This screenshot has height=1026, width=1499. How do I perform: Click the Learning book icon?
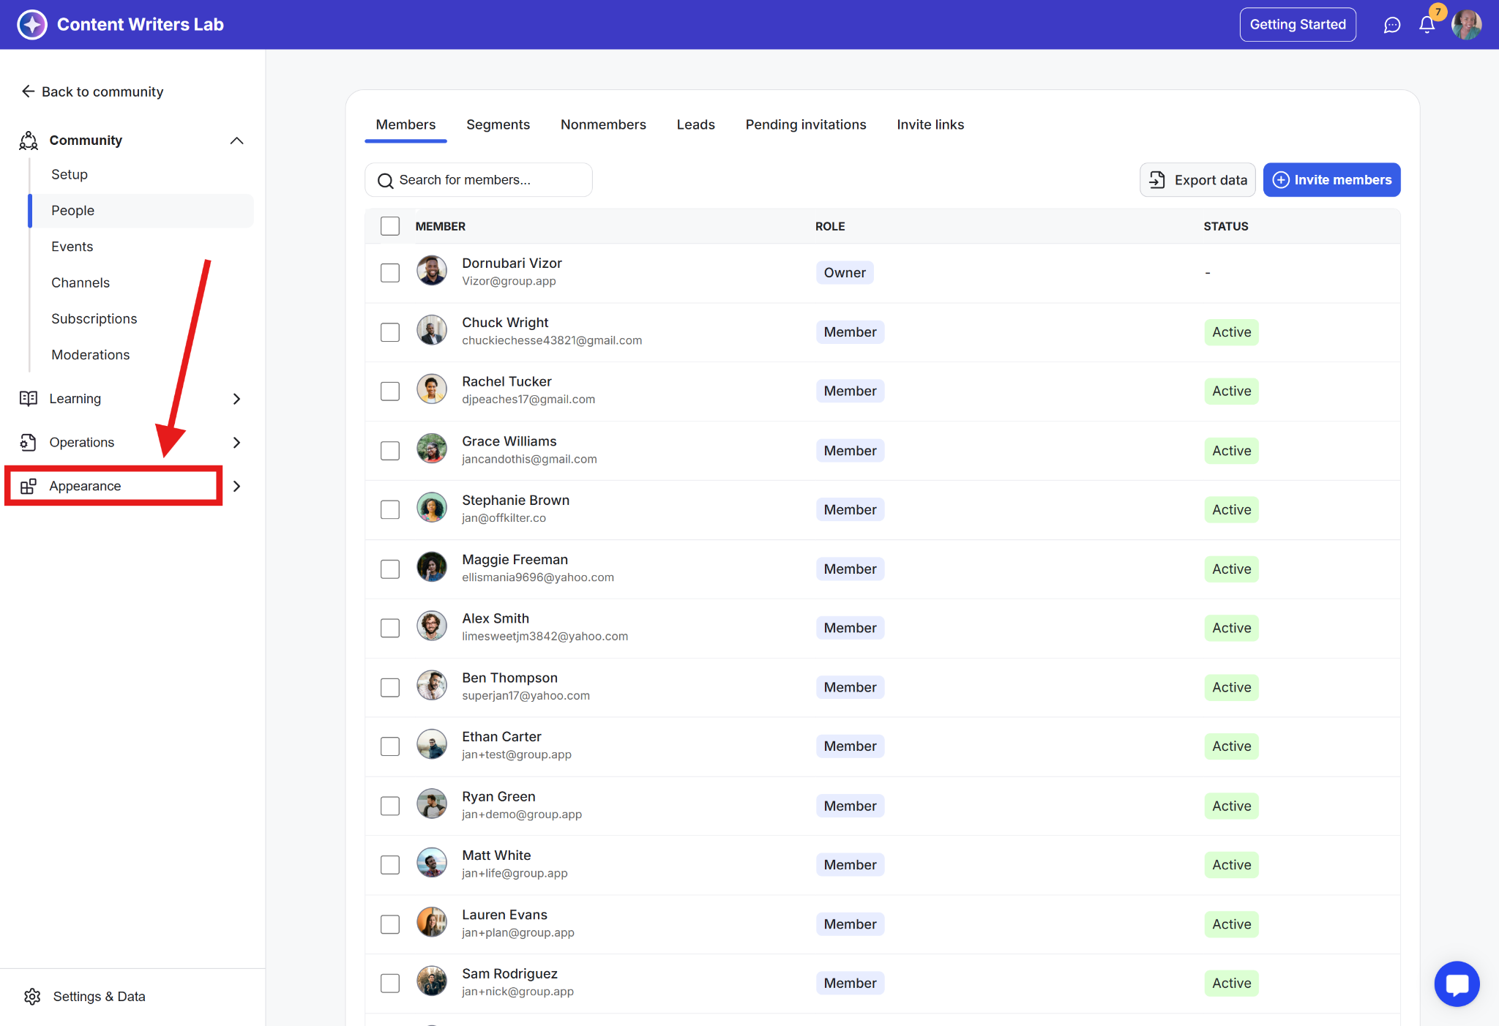pyautogui.click(x=29, y=398)
